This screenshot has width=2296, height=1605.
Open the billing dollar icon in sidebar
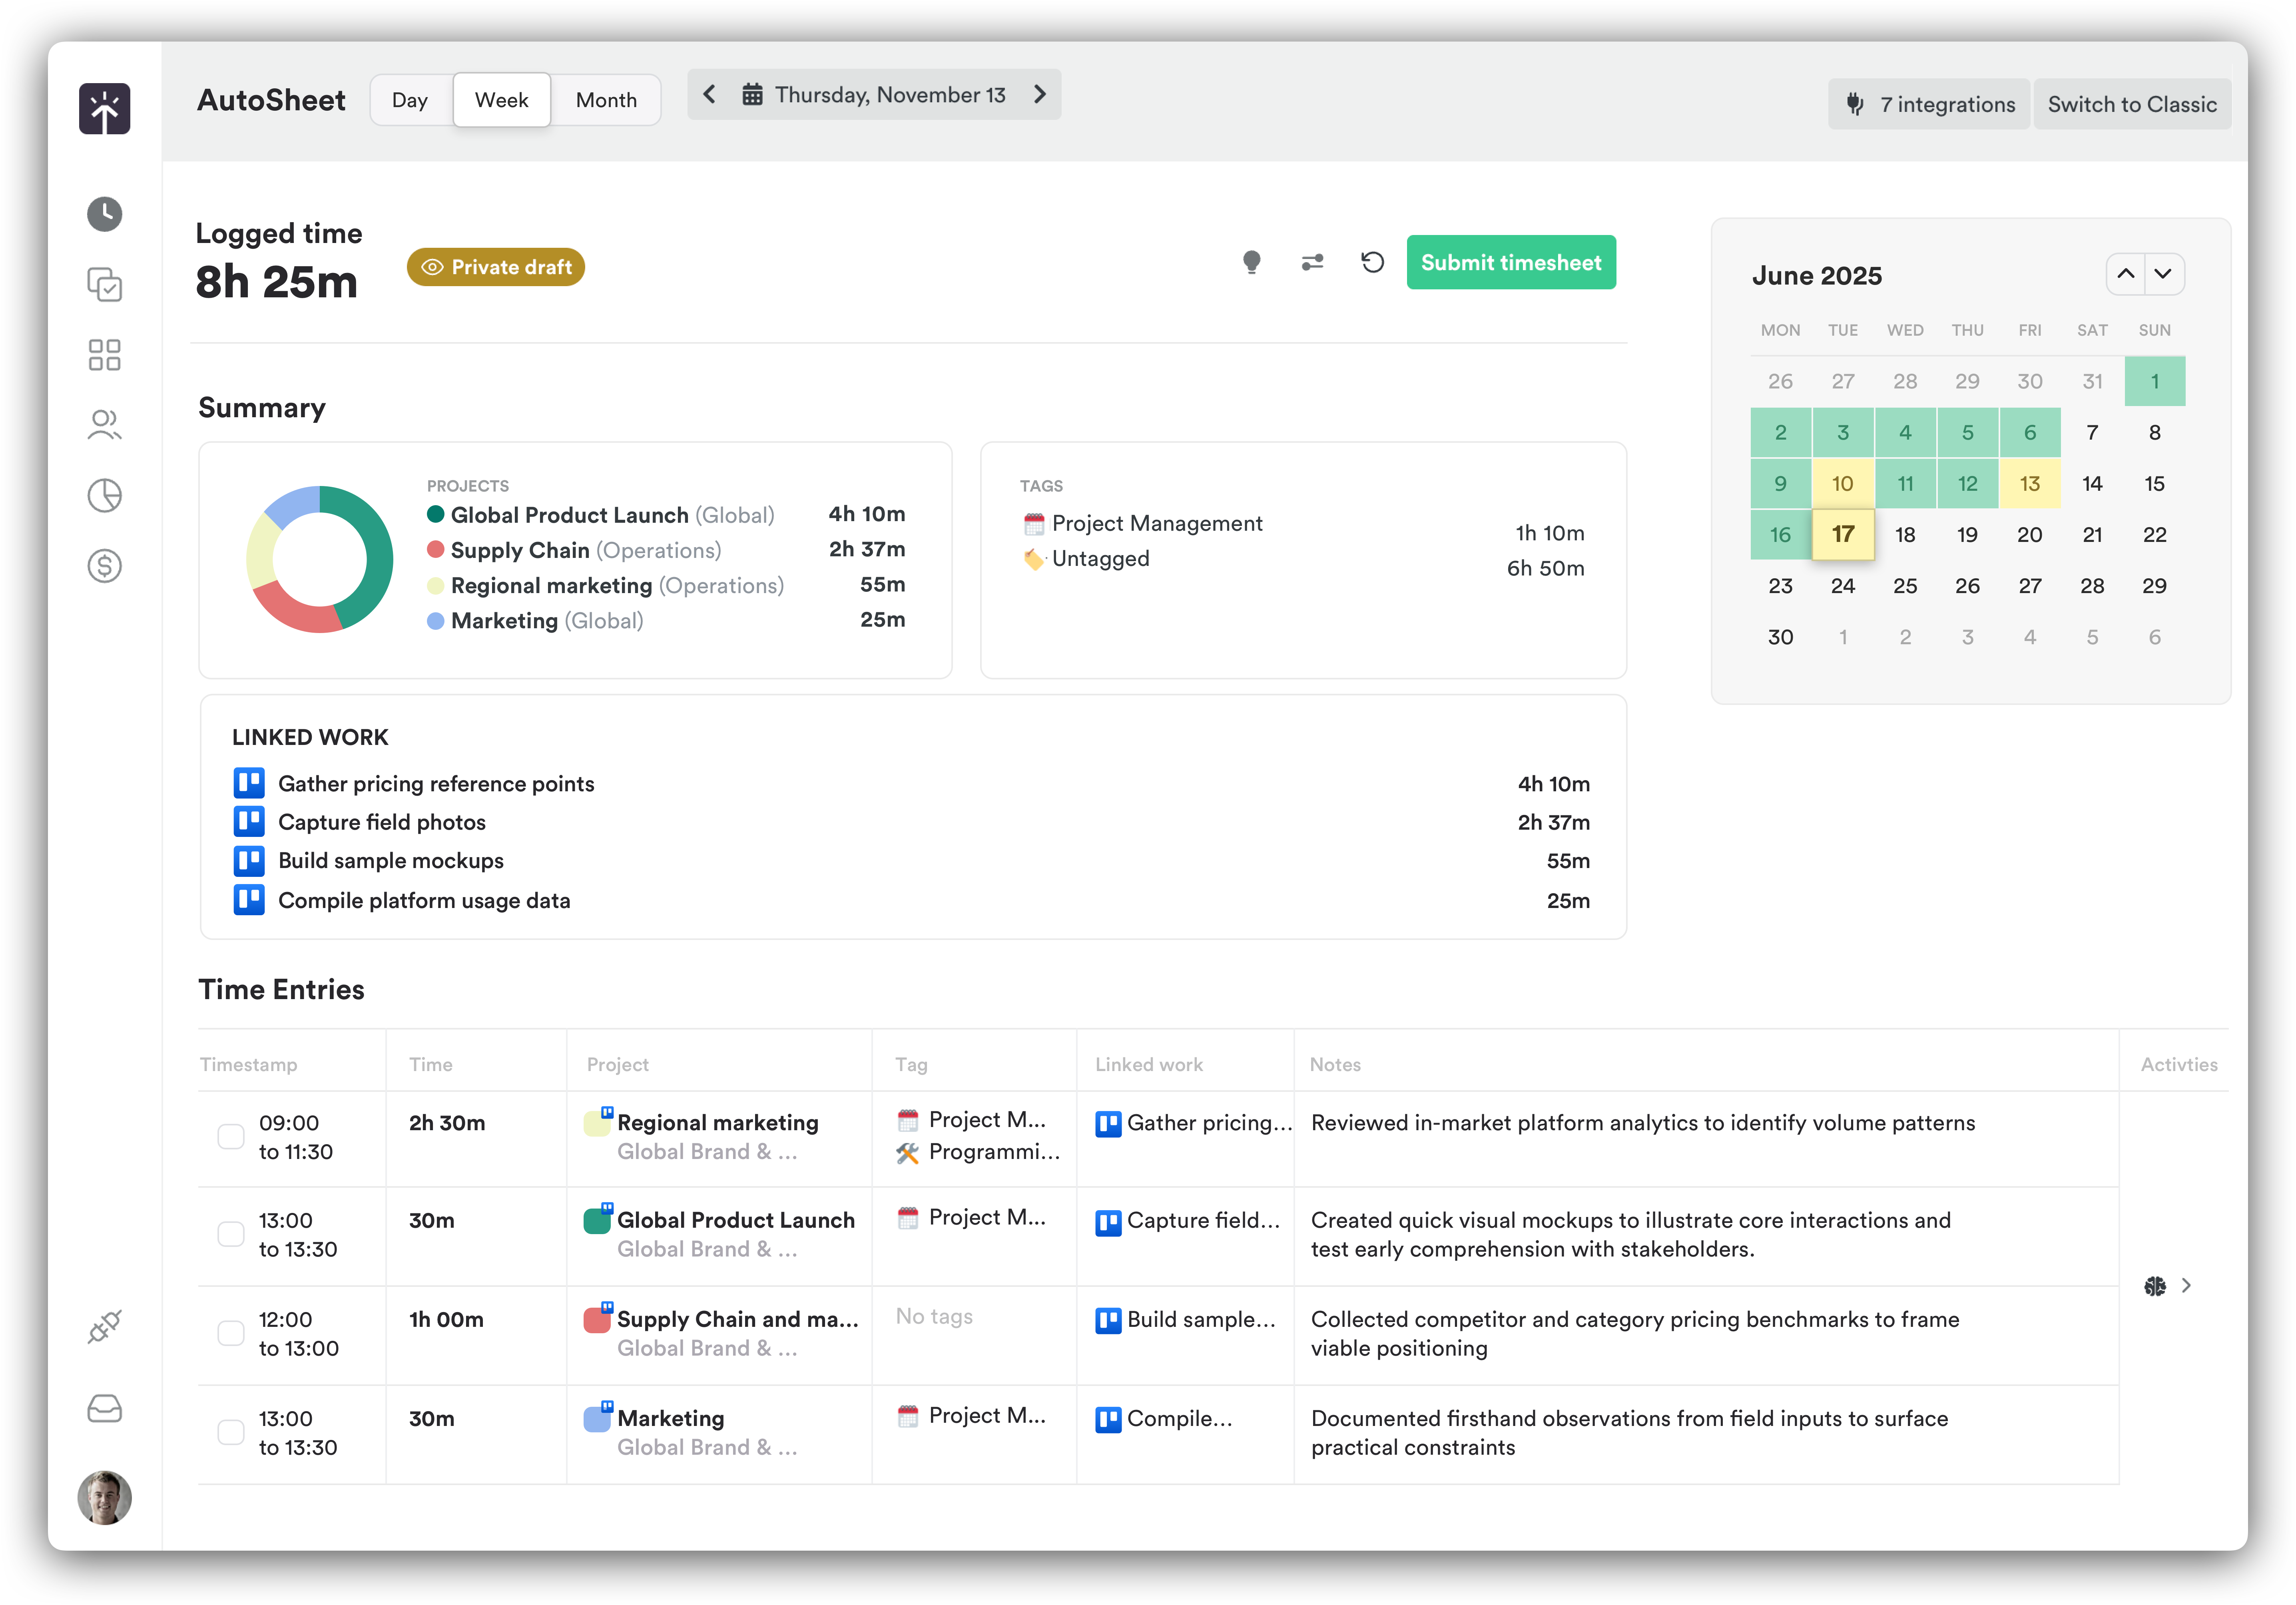pyautogui.click(x=104, y=565)
